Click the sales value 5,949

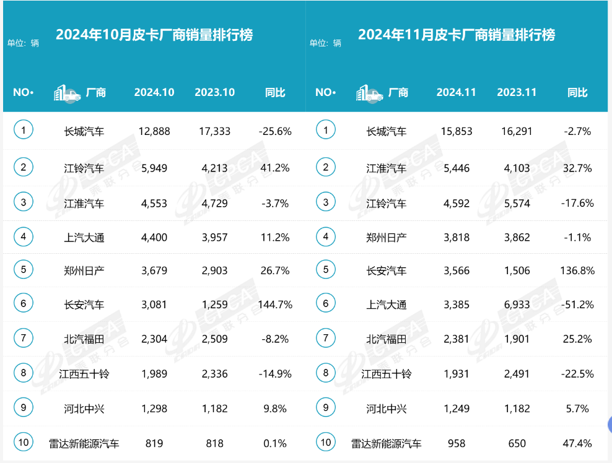click(x=154, y=168)
